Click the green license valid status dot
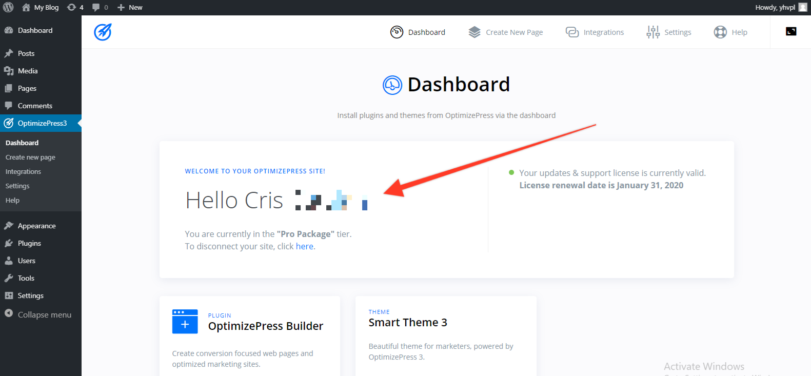 pyautogui.click(x=511, y=172)
